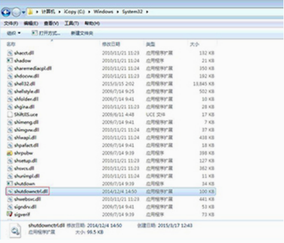Sort by the 大小 column header
This screenshot has height=243, width=284.
pos(195,44)
